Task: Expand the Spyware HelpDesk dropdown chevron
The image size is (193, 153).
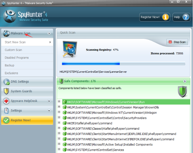Action: (x=49, y=101)
